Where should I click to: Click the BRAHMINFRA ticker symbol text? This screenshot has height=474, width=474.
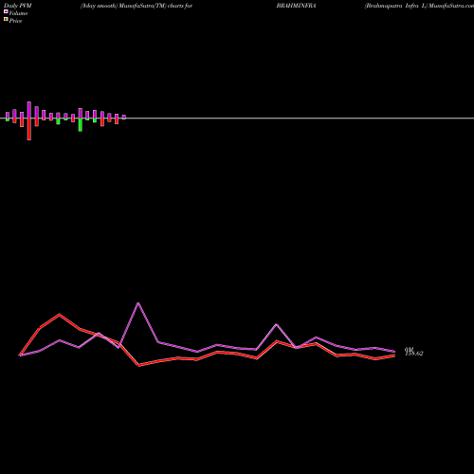tap(297, 6)
